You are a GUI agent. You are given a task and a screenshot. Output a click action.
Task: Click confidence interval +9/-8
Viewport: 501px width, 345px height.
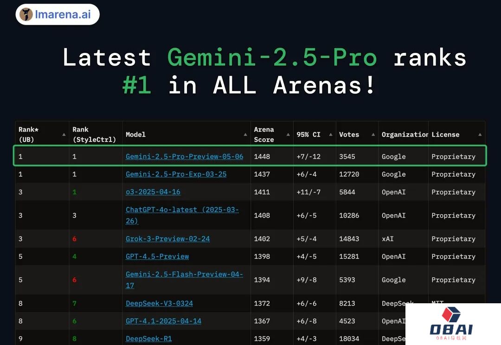[x=307, y=280]
